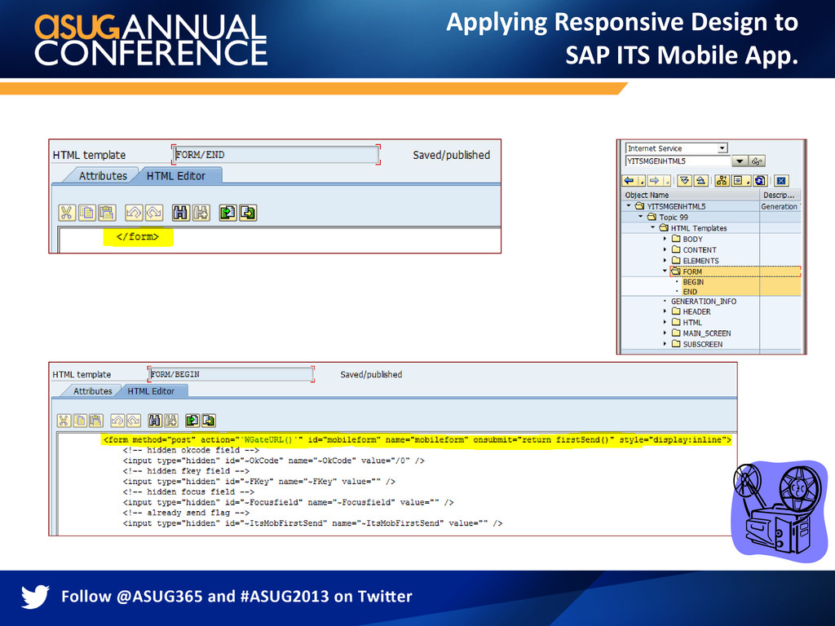
Task: Expand the HTML folder node
Action: click(665, 322)
